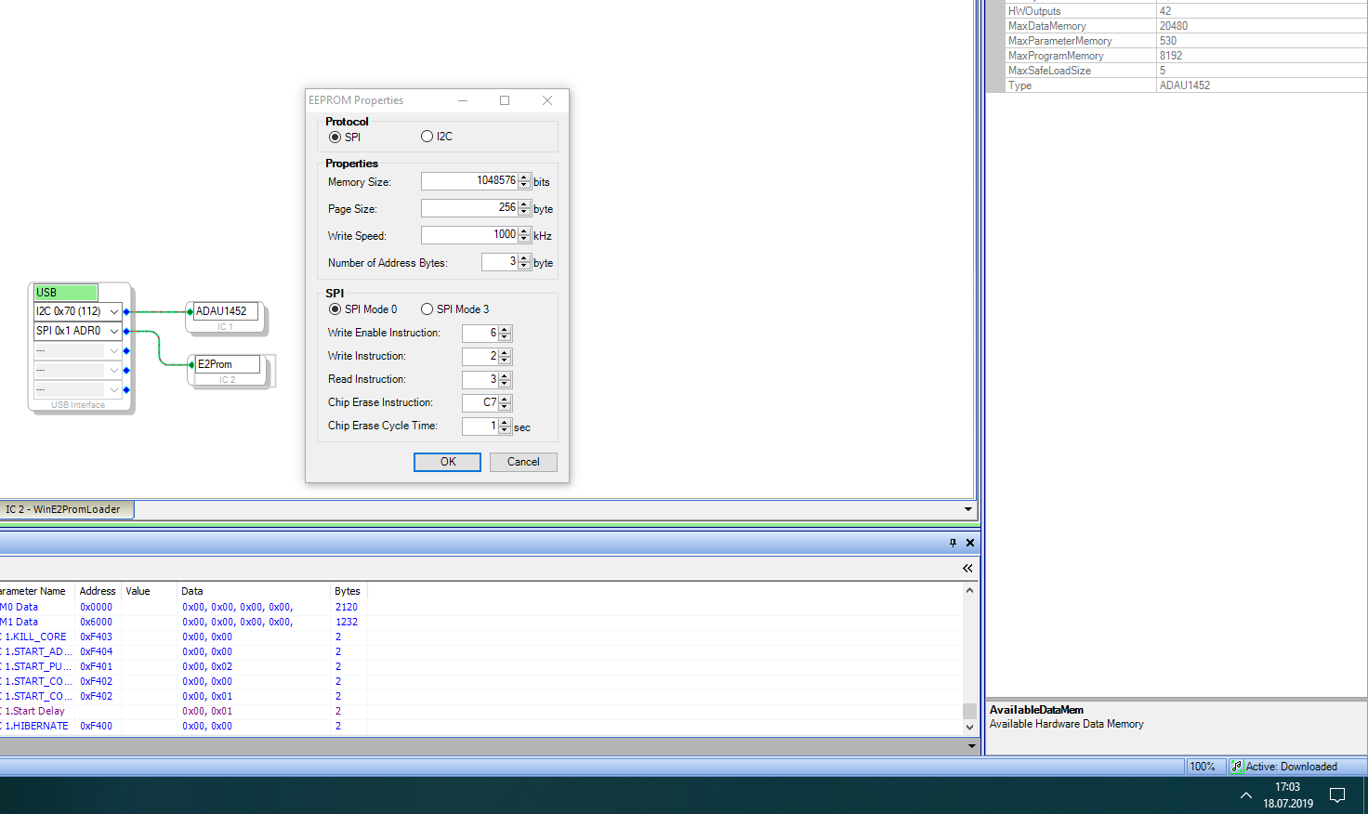The image size is (1368, 814).
Task: Click the Address column header
Action: (x=98, y=591)
